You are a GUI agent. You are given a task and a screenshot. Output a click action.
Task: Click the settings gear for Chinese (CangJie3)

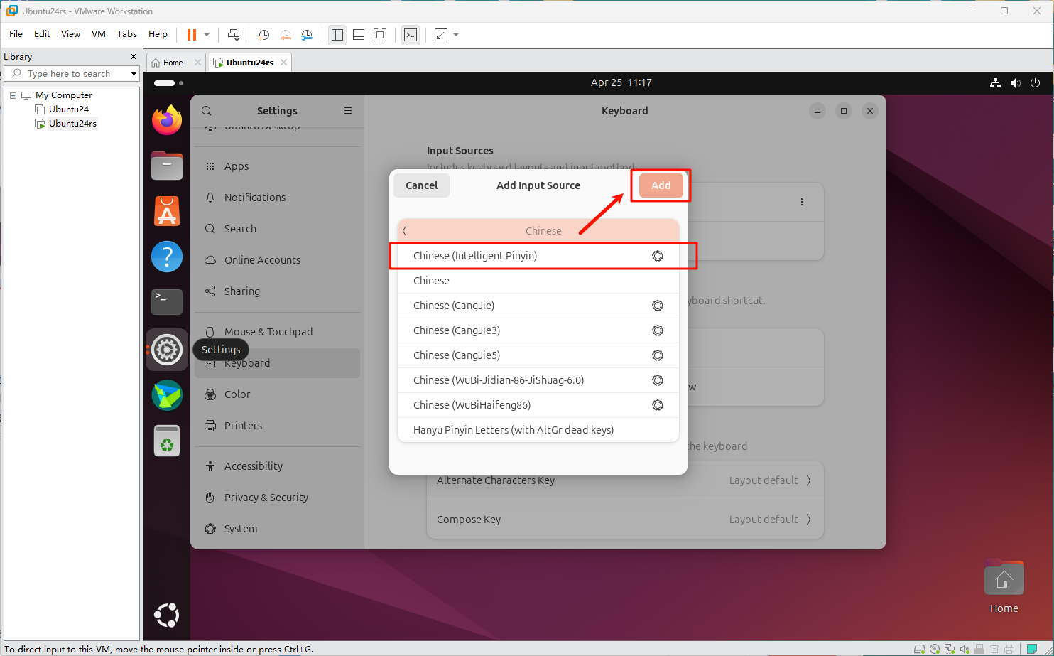658,330
